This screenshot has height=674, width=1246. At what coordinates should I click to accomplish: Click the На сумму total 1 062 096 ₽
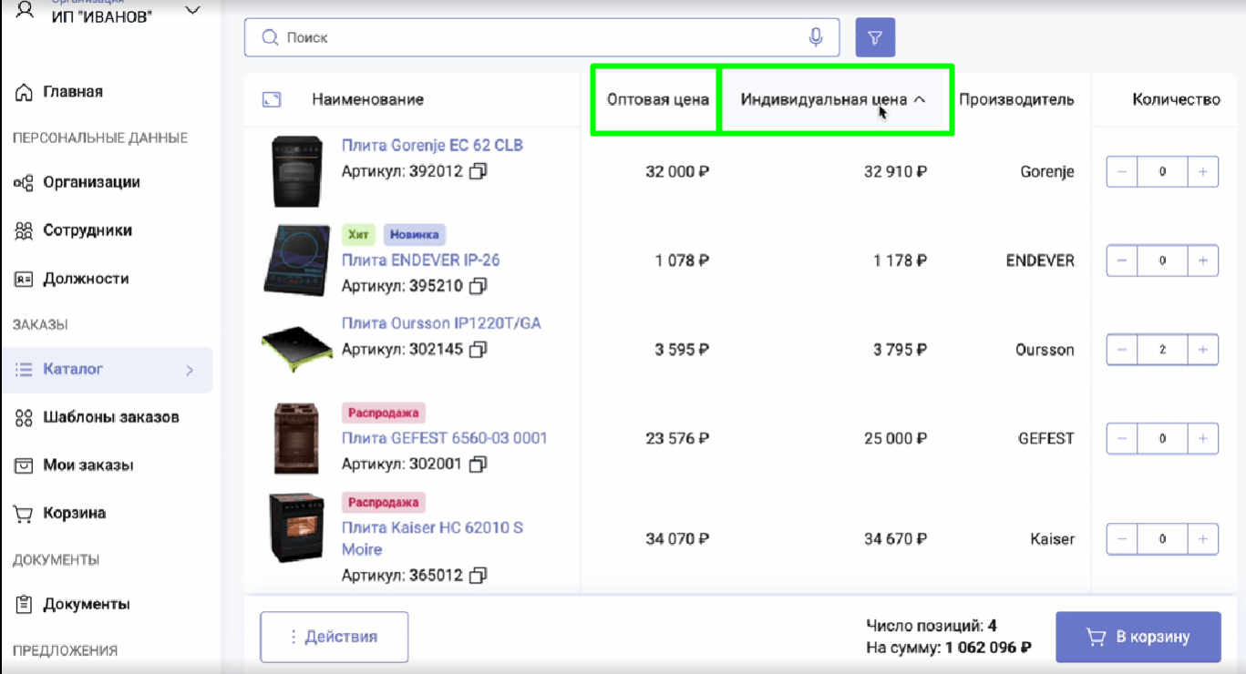point(949,648)
